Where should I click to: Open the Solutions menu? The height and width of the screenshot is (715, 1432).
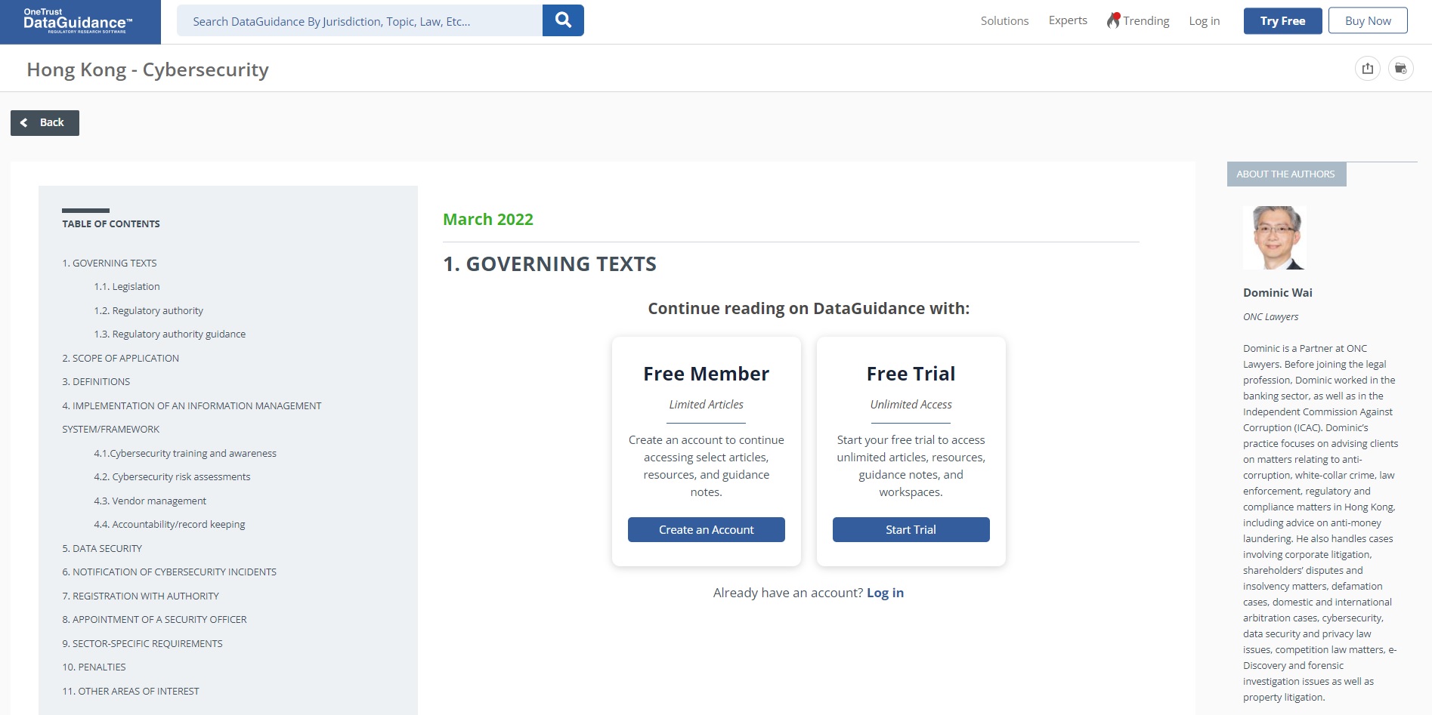pyautogui.click(x=1004, y=20)
